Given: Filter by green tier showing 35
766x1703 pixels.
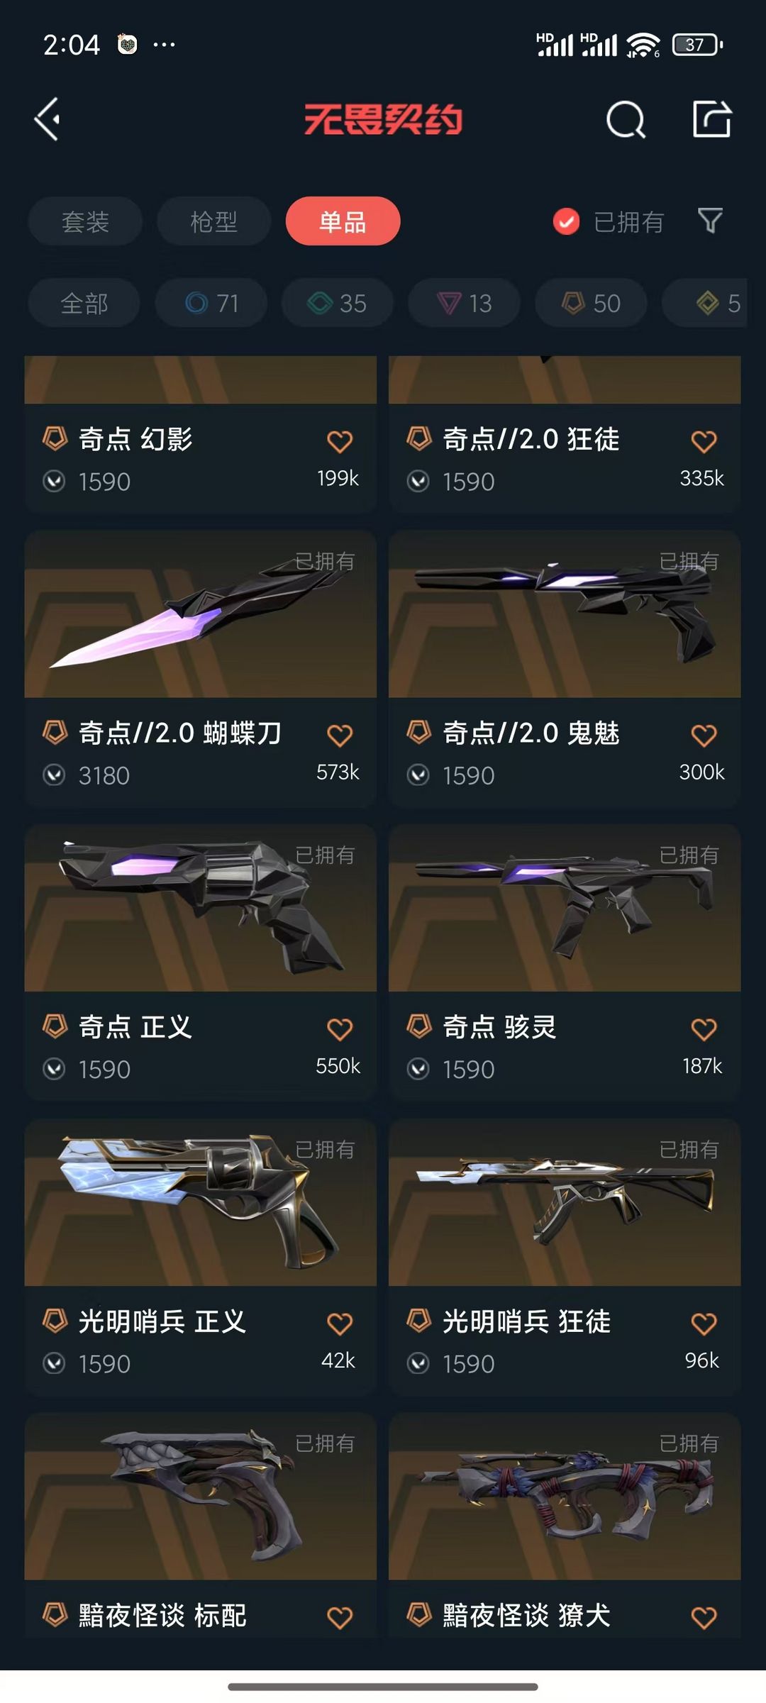Looking at the screenshot, I should click(338, 303).
